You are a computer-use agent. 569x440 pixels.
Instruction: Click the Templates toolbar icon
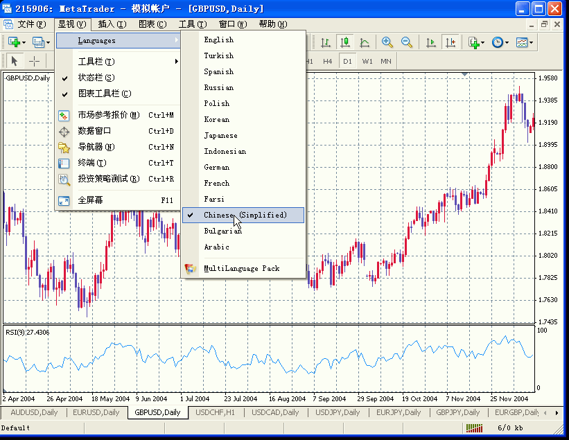[x=522, y=42]
